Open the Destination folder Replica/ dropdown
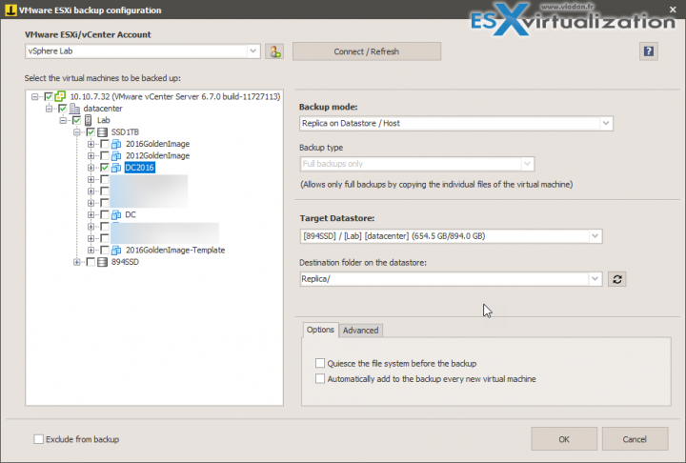The width and height of the screenshot is (686, 463). pyautogui.click(x=595, y=279)
